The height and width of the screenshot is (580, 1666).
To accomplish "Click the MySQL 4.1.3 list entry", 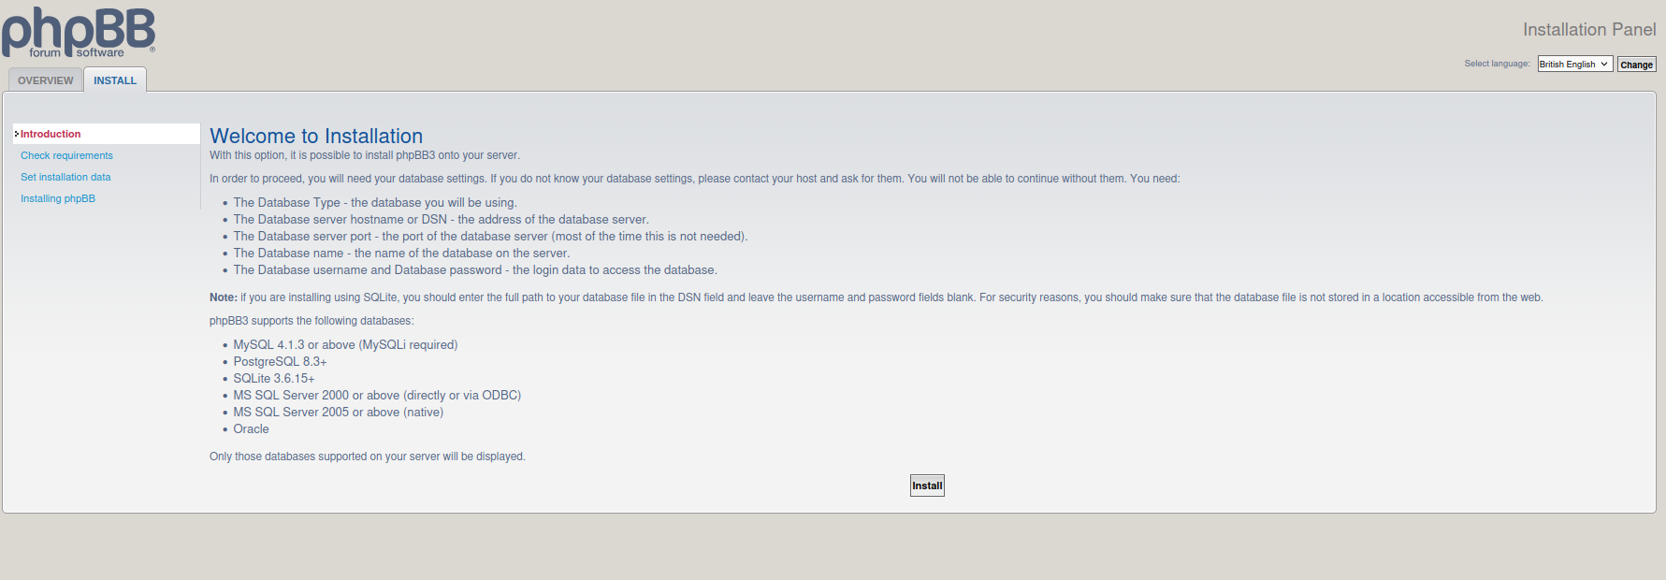I will [345, 345].
